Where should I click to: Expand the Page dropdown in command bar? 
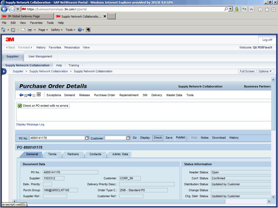pos(43,30)
